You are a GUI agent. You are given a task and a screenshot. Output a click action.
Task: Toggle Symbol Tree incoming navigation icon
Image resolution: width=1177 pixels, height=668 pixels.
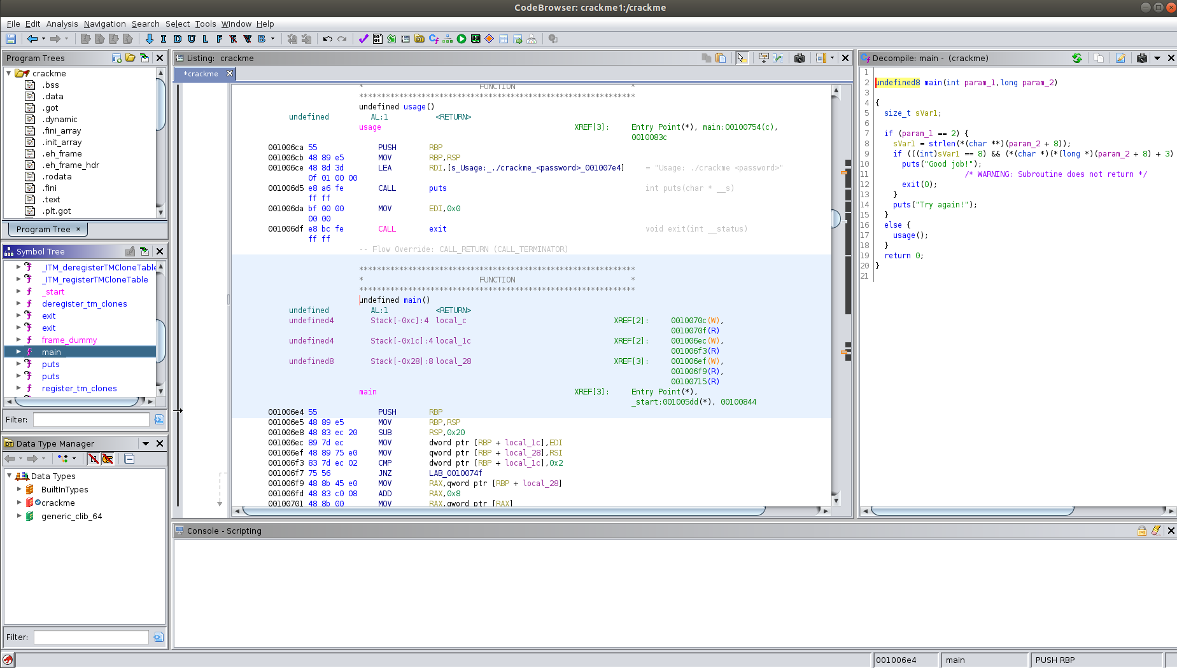pyautogui.click(x=144, y=251)
